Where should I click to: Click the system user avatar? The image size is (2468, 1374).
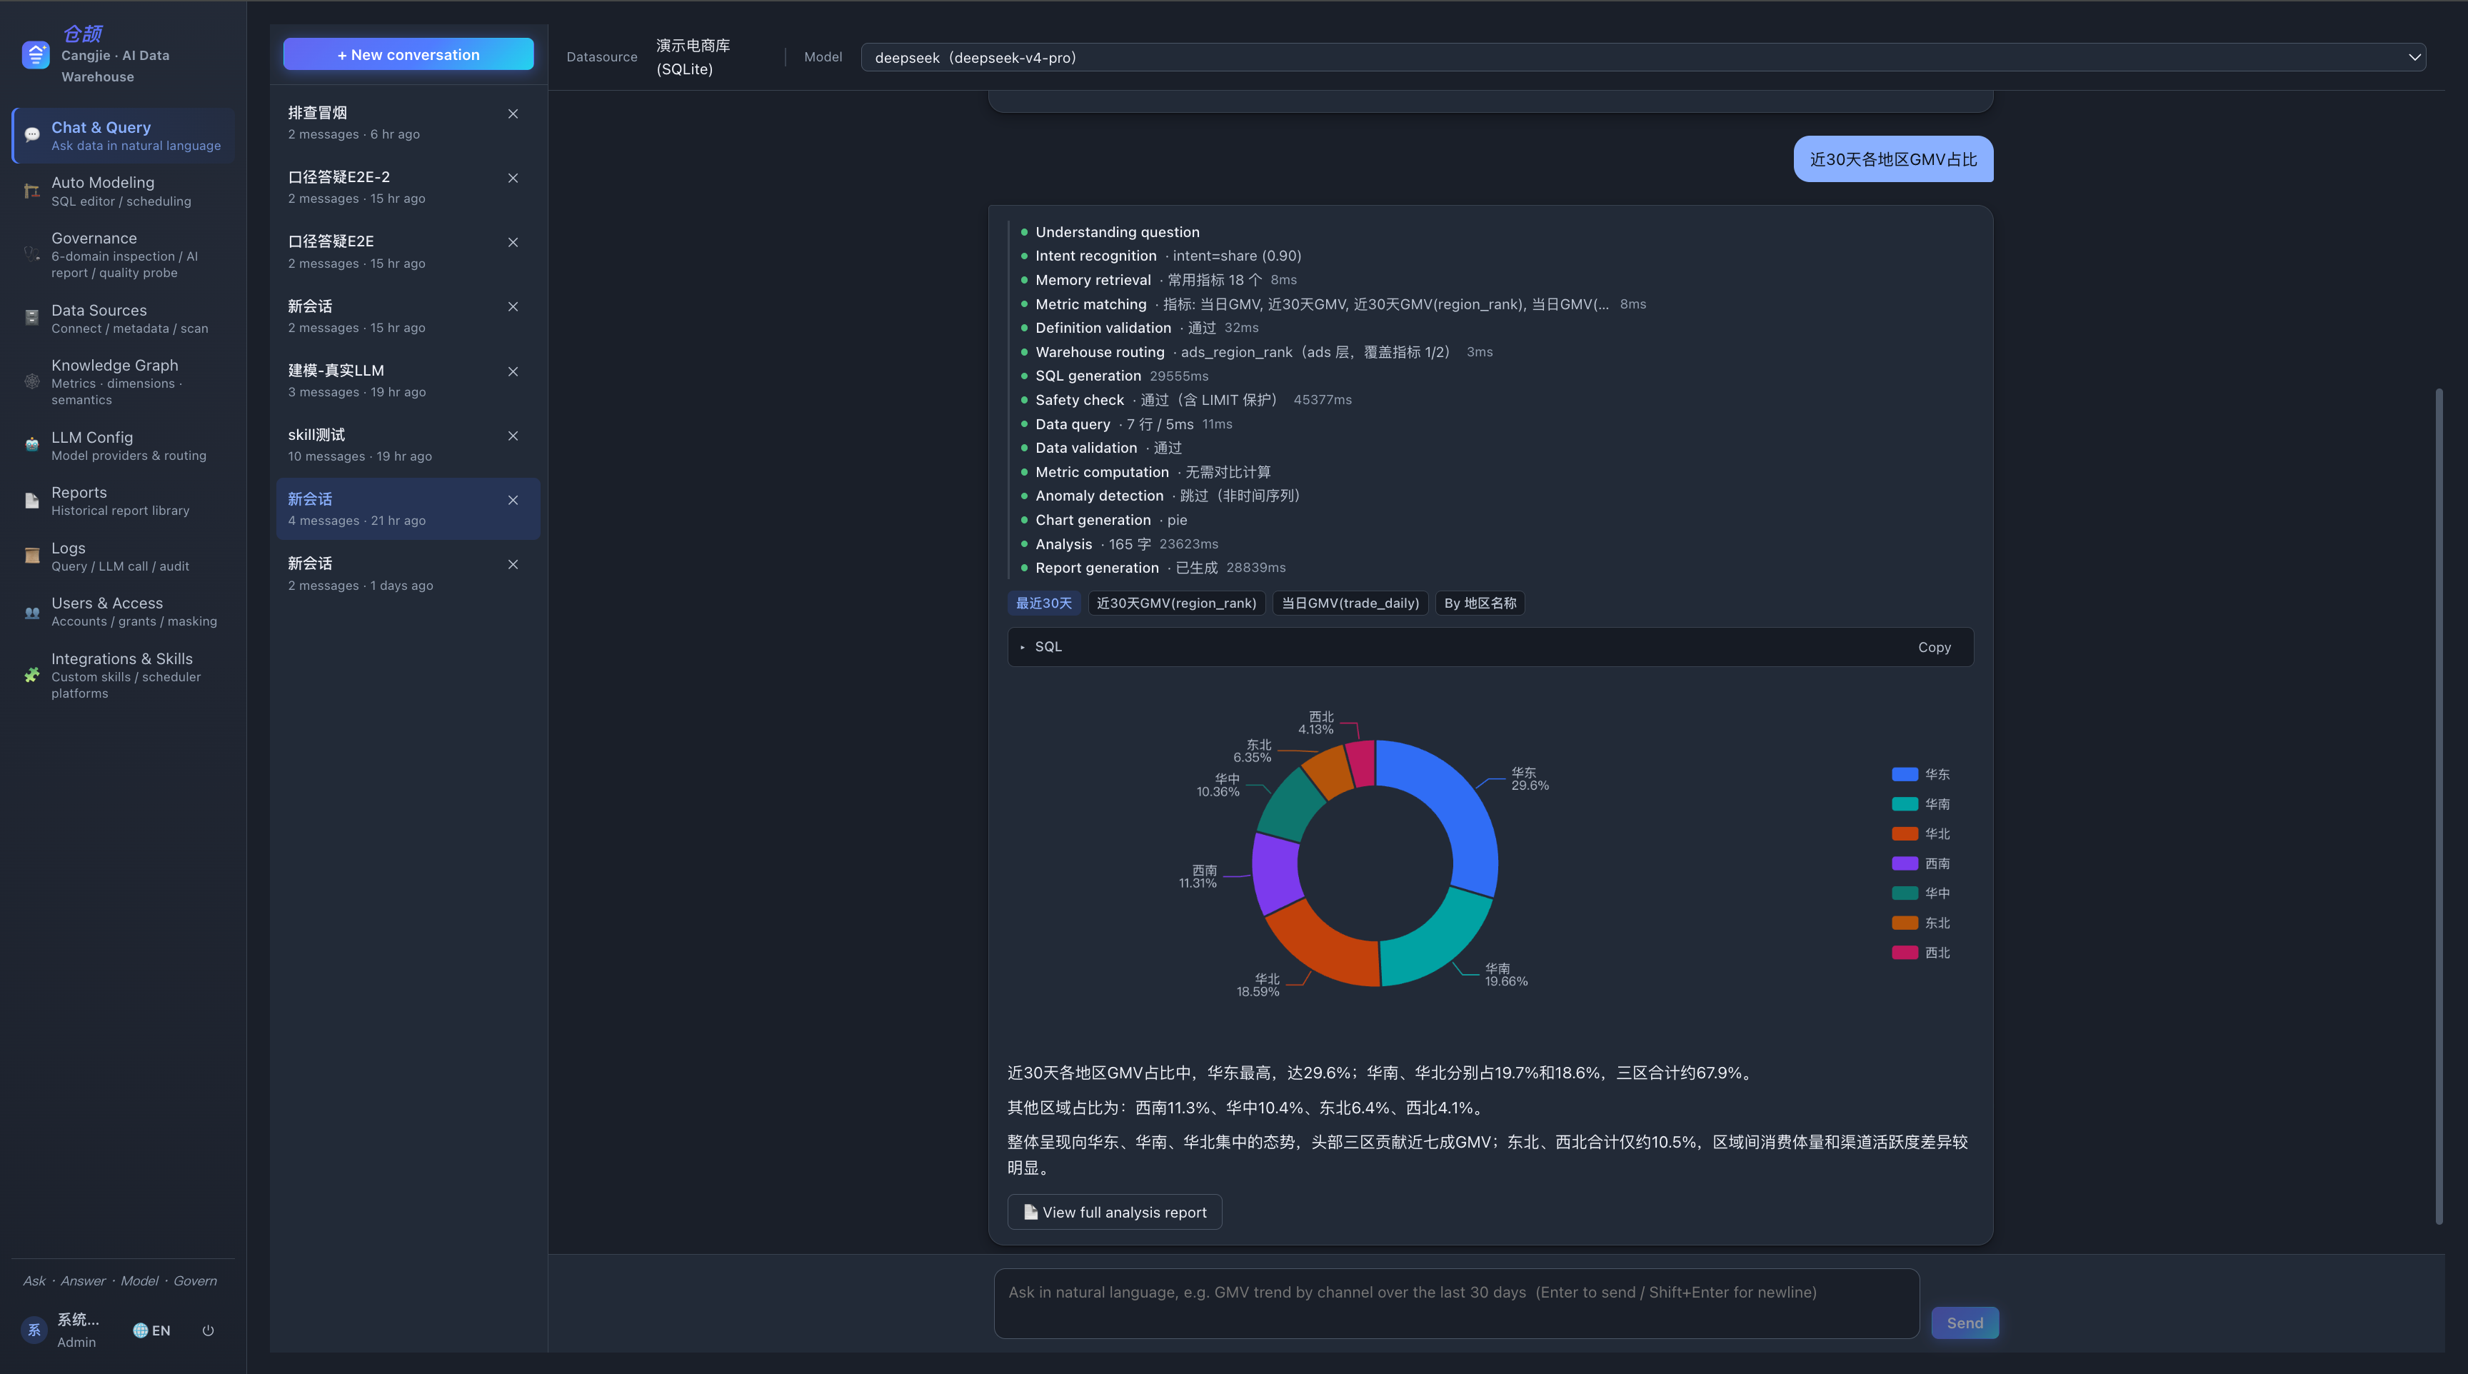(34, 1330)
